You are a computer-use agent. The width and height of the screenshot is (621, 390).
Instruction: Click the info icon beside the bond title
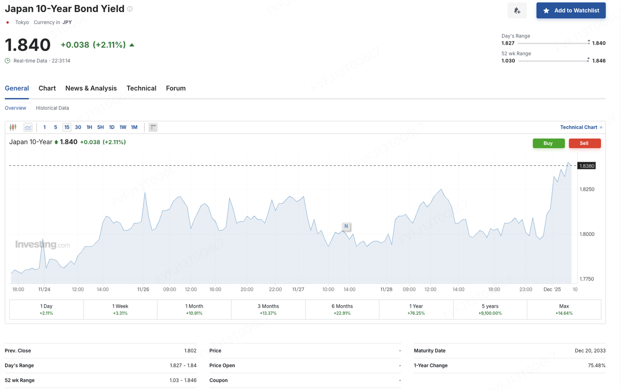coord(130,9)
